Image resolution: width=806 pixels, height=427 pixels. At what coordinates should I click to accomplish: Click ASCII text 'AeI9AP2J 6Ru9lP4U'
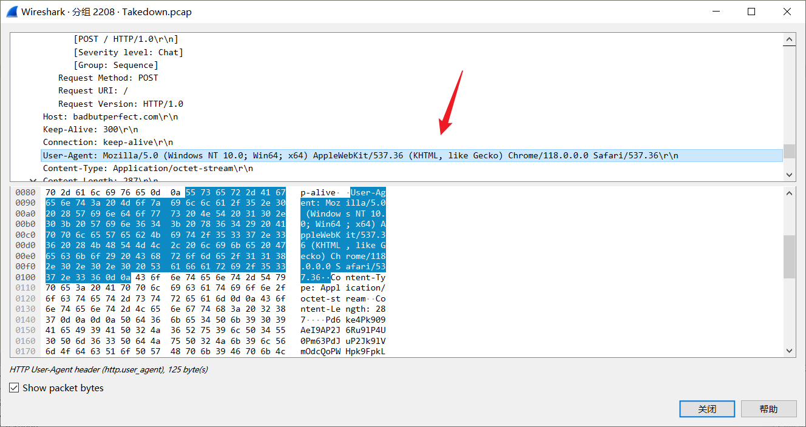[343, 330]
